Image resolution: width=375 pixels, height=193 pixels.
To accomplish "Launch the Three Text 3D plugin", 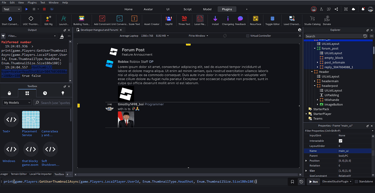I will [184, 19].
